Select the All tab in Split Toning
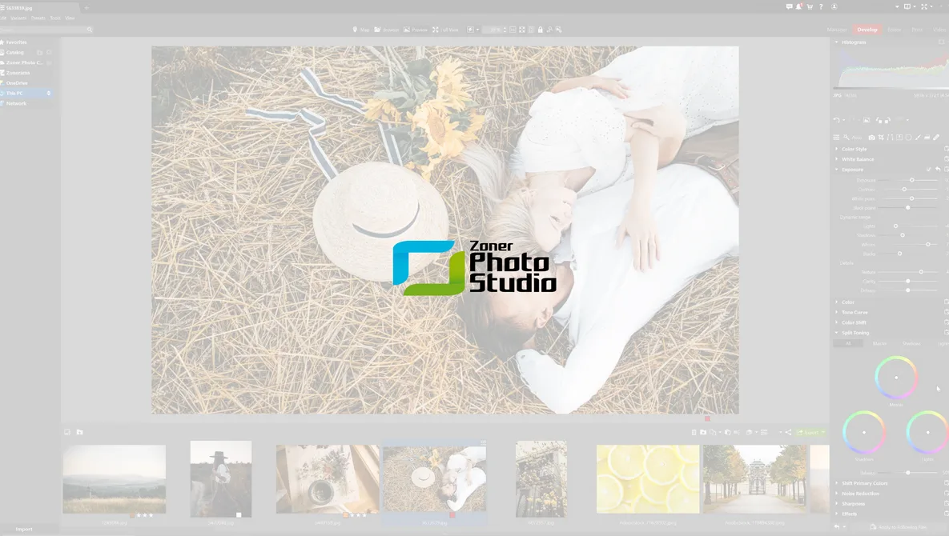Screen dimensions: 949x536 848,343
